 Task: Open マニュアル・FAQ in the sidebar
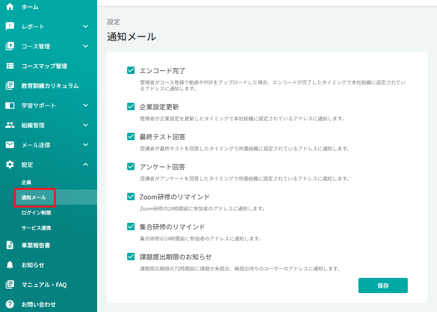pos(44,285)
